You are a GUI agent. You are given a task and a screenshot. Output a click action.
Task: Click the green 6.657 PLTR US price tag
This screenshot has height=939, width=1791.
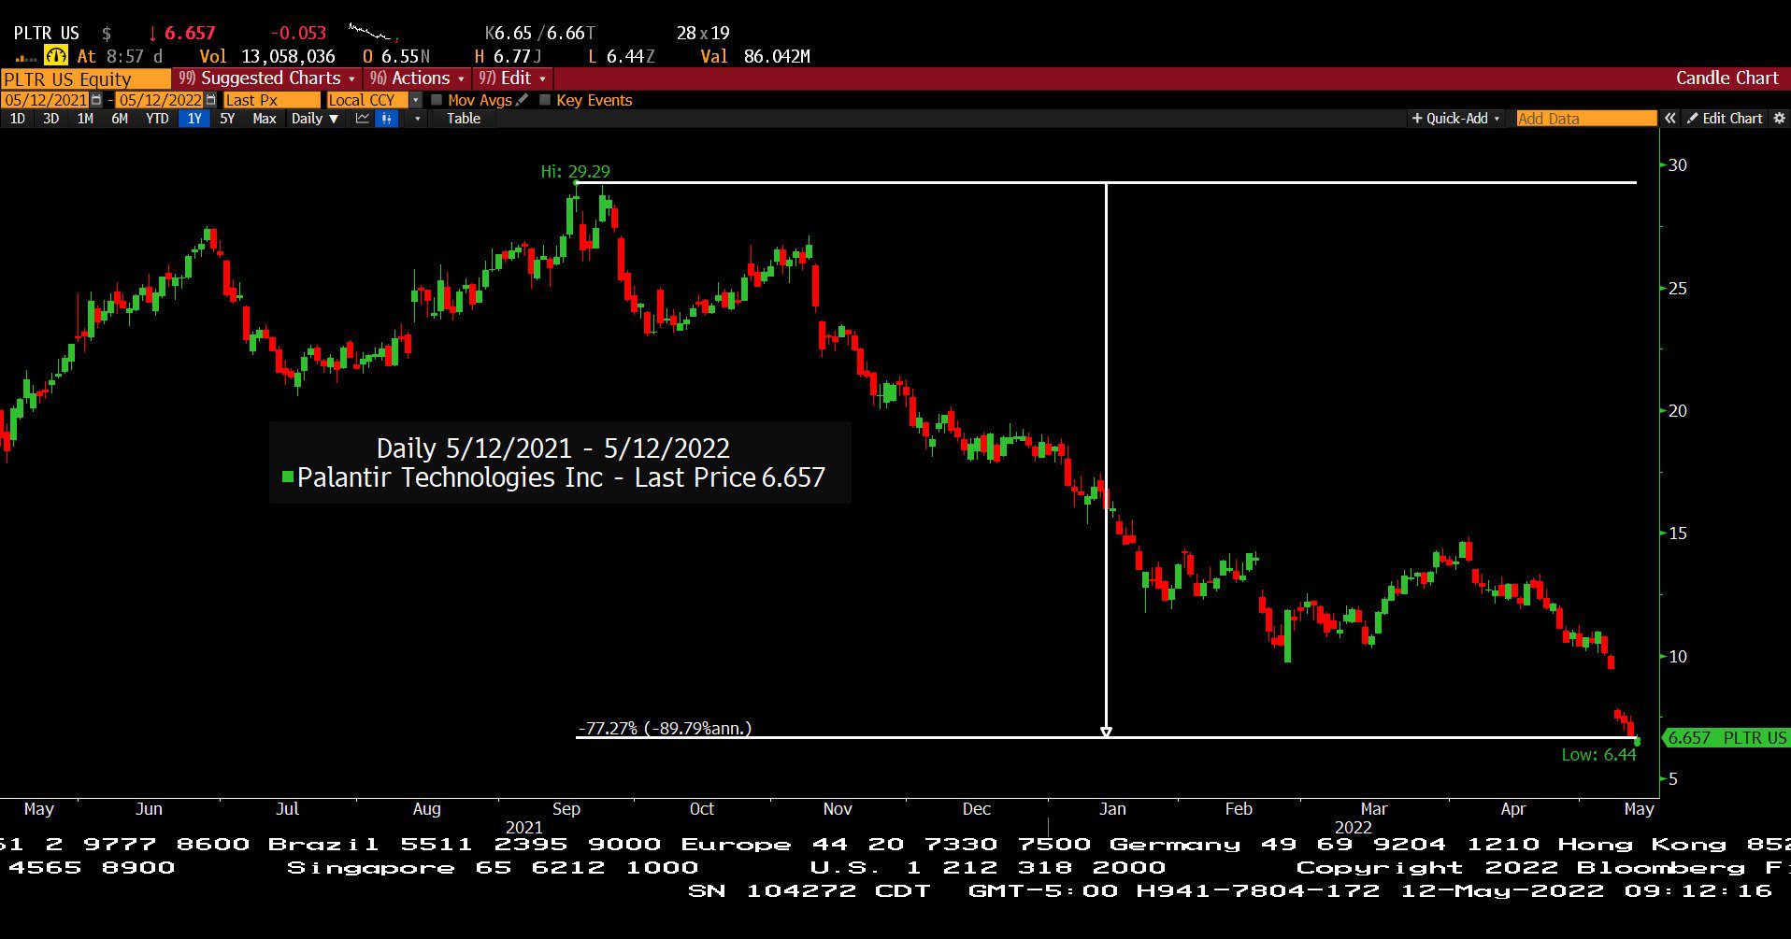(x=1726, y=738)
